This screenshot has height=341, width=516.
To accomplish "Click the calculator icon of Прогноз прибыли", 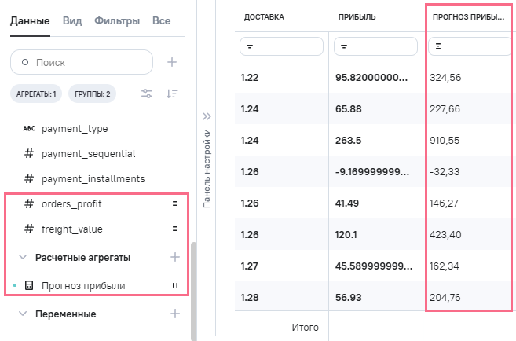I will [29, 286].
